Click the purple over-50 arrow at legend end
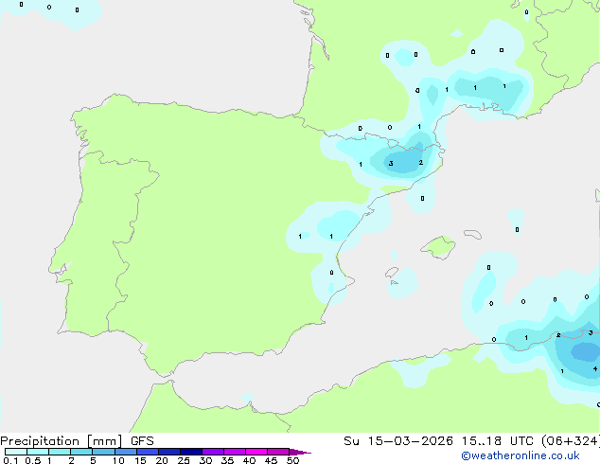Image resolution: width=600 pixels, height=464 pixels. [300, 452]
